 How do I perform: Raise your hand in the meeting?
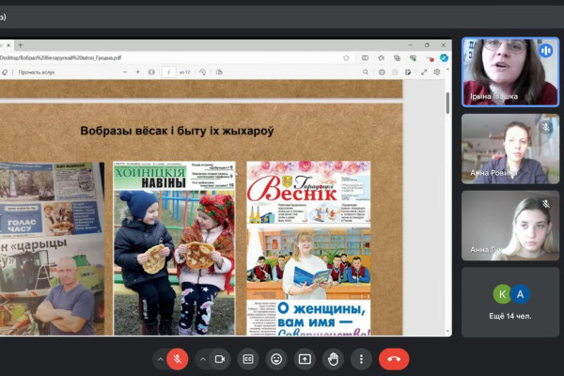point(333,359)
